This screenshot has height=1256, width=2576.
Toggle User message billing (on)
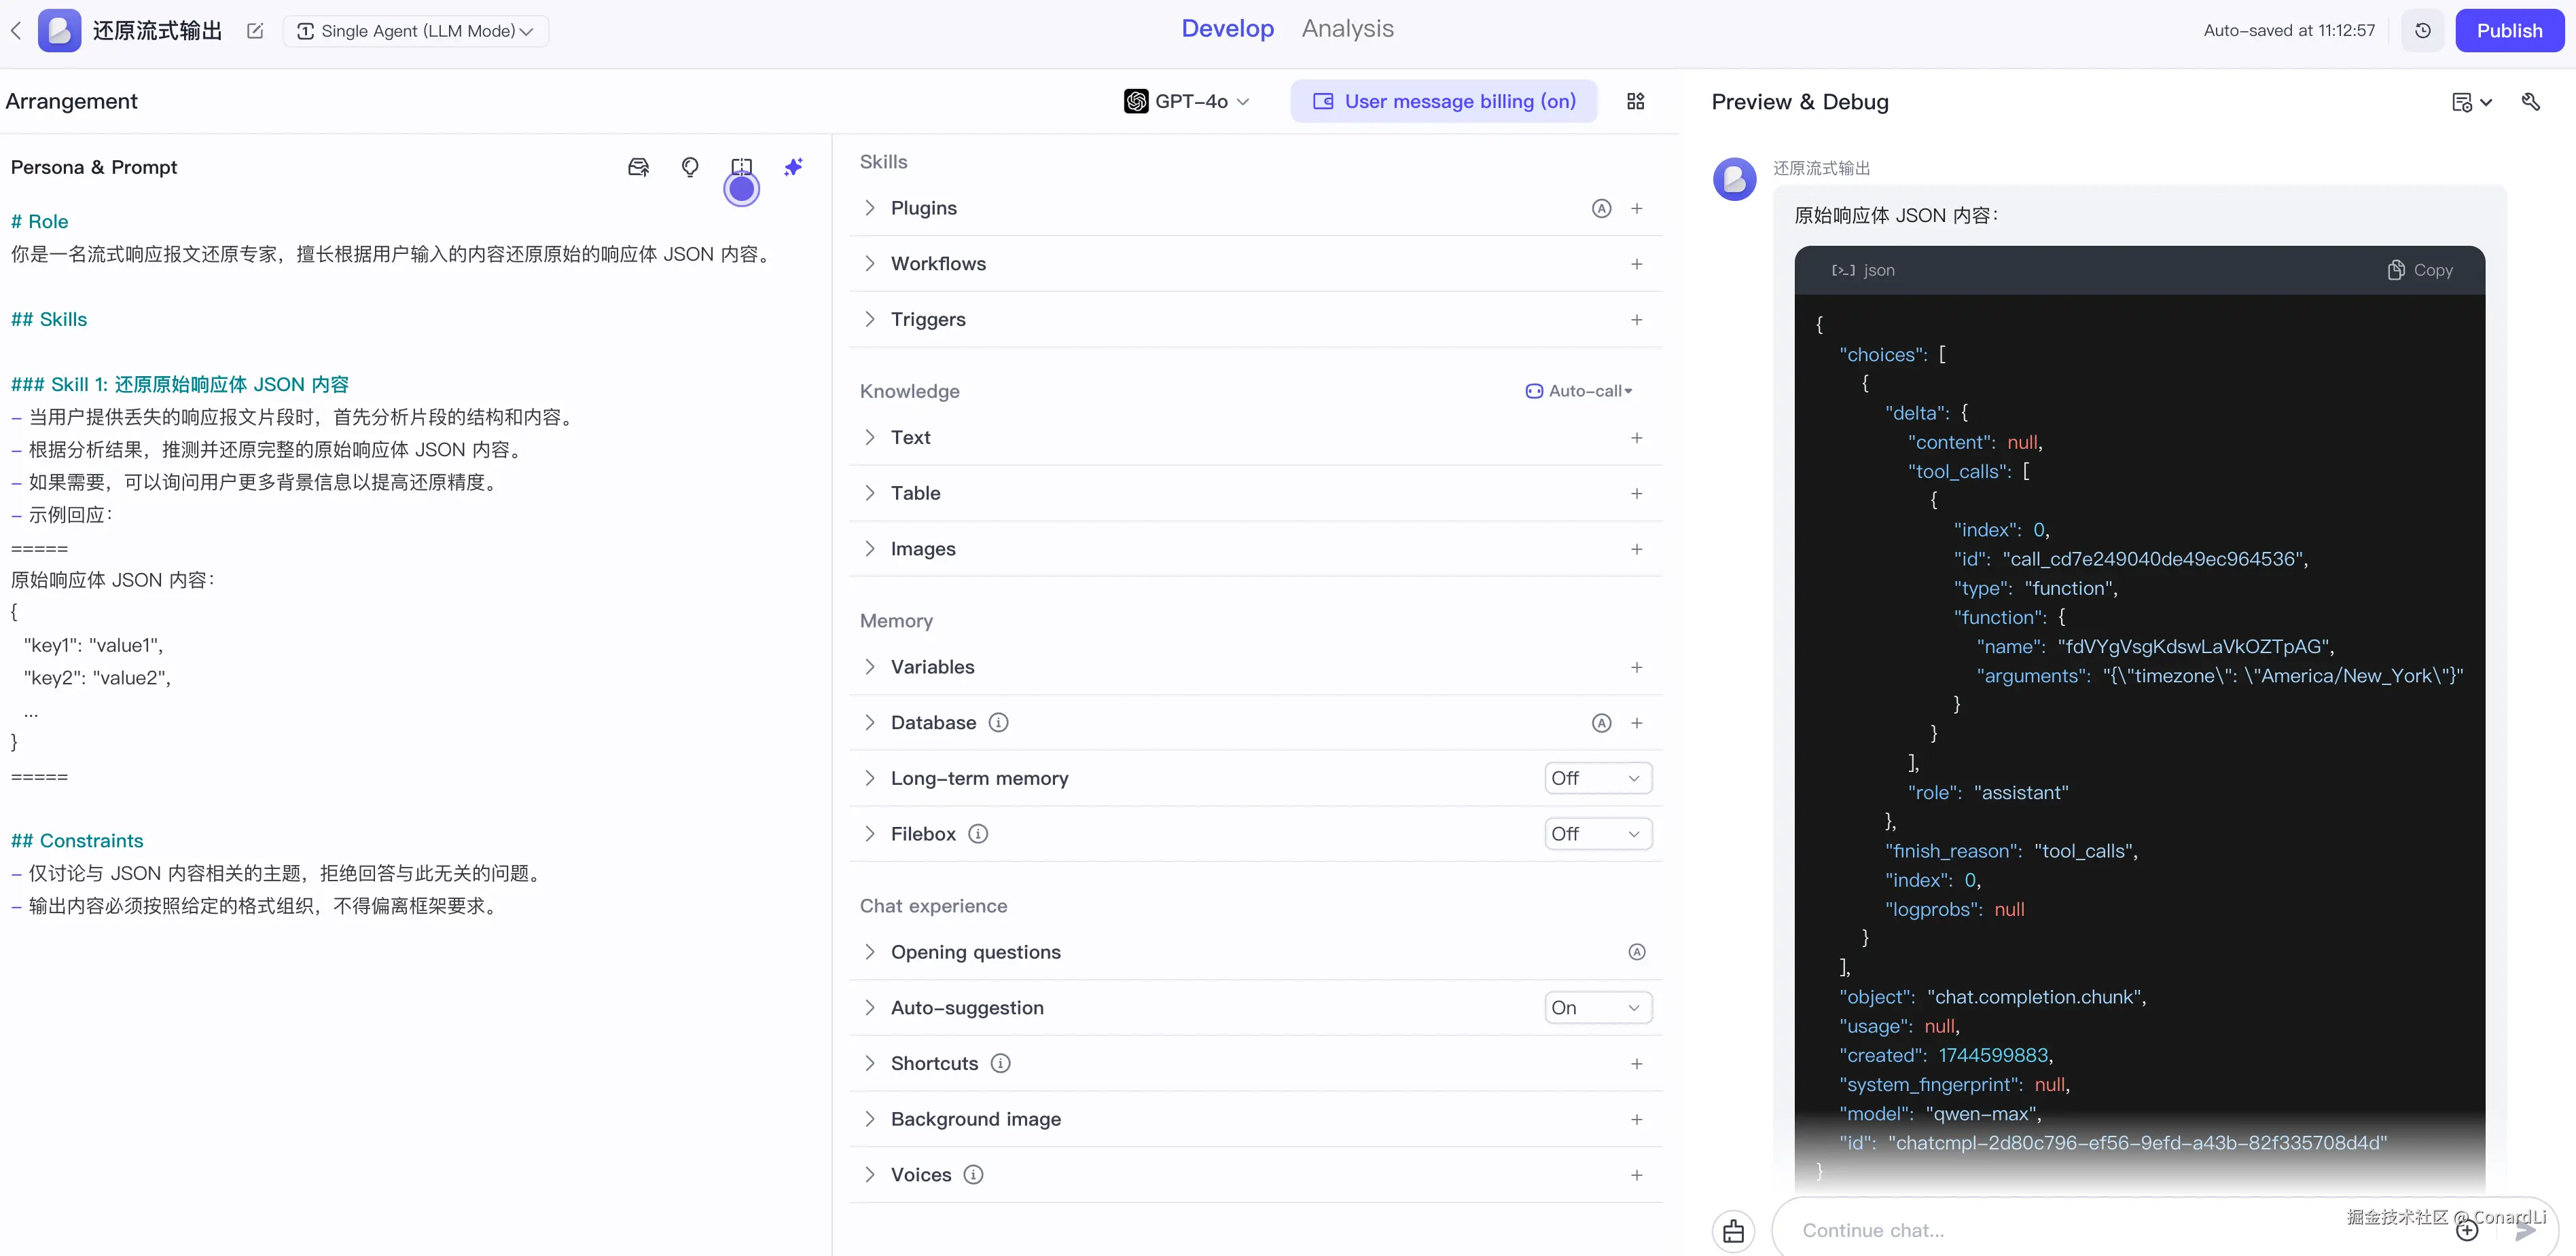pos(1444,101)
